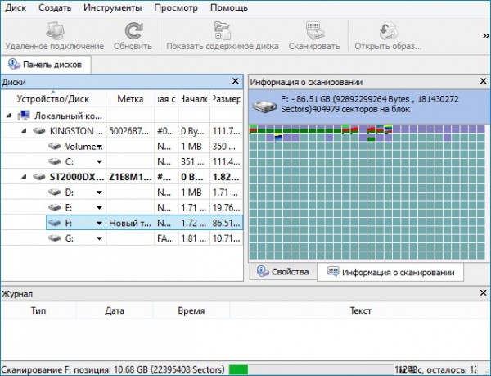Click the Текст column header in Журнал
The width and height of the screenshot is (491, 376).
tap(360, 310)
